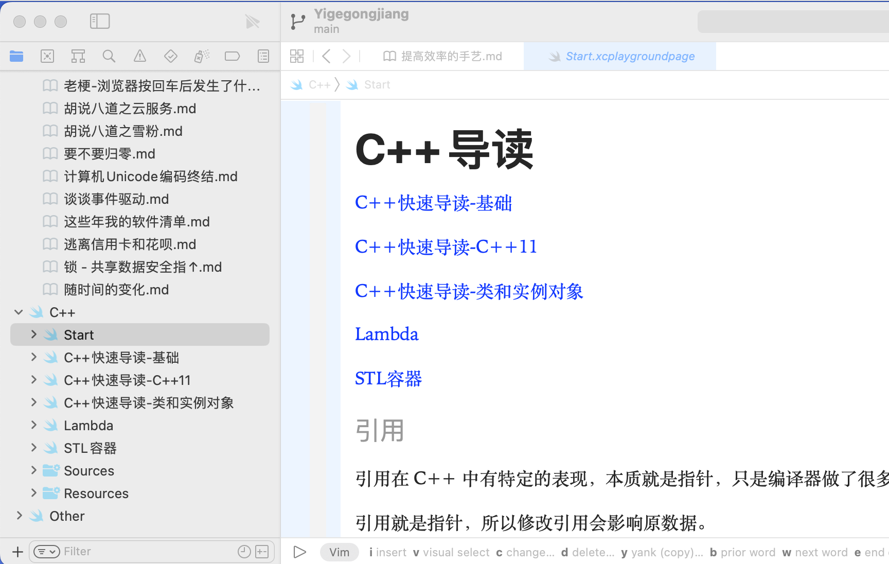889x564 pixels.
Task: Toggle the navigator sidebar visibility
Action: coord(100,21)
